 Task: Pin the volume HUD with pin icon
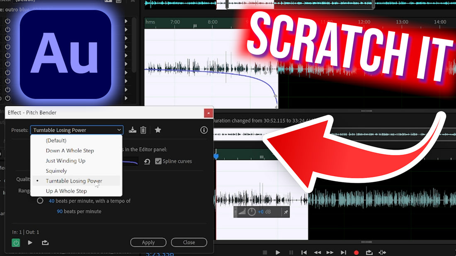tap(286, 212)
